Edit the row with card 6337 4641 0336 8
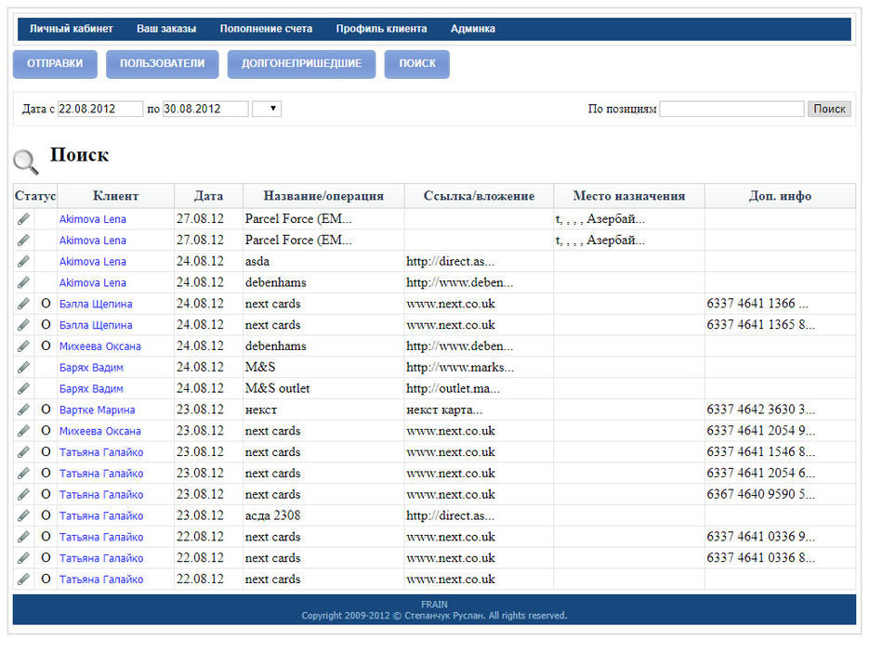The image size is (869, 651). click(x=23, y=558)
